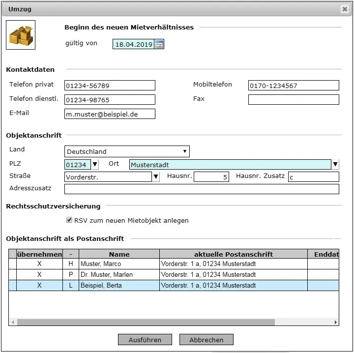354x353 pixels.
Task: Expand the PLZ dropdown arrow
Action: (x=95, y=164)
